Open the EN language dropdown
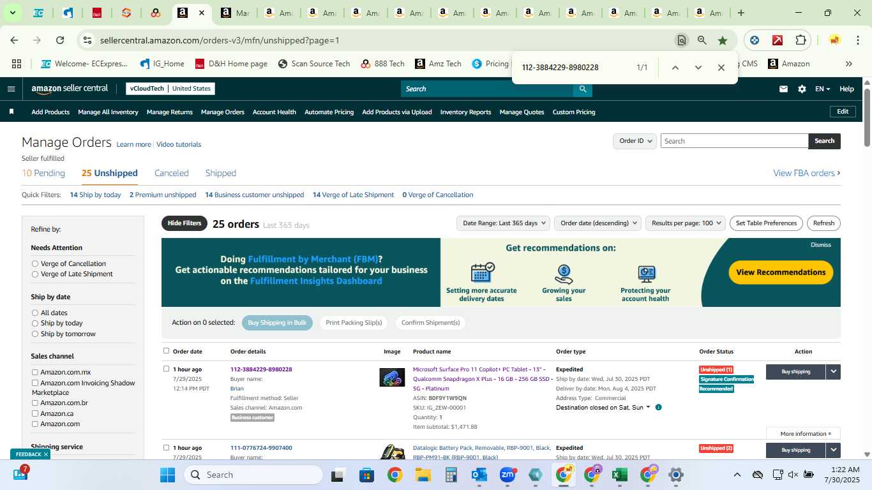 pos(822,89)
